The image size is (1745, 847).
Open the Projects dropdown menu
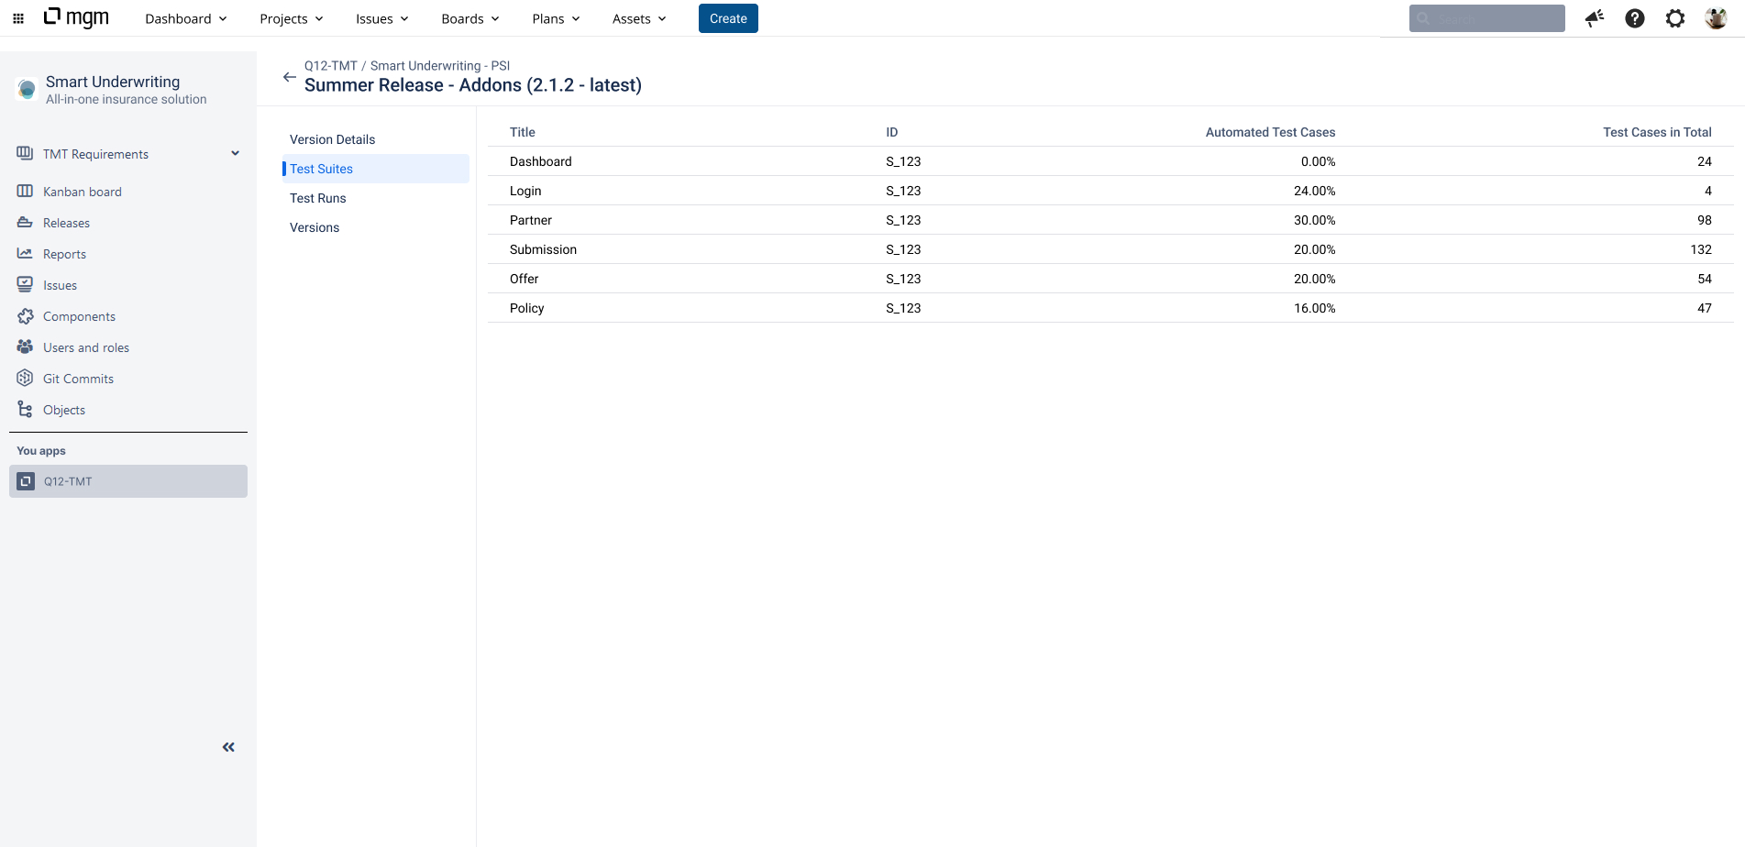point(291,18)
